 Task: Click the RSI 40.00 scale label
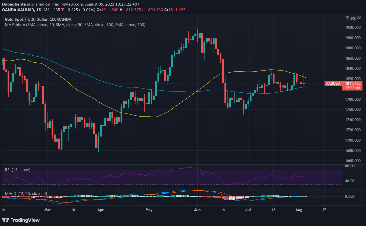pos(349,181)
